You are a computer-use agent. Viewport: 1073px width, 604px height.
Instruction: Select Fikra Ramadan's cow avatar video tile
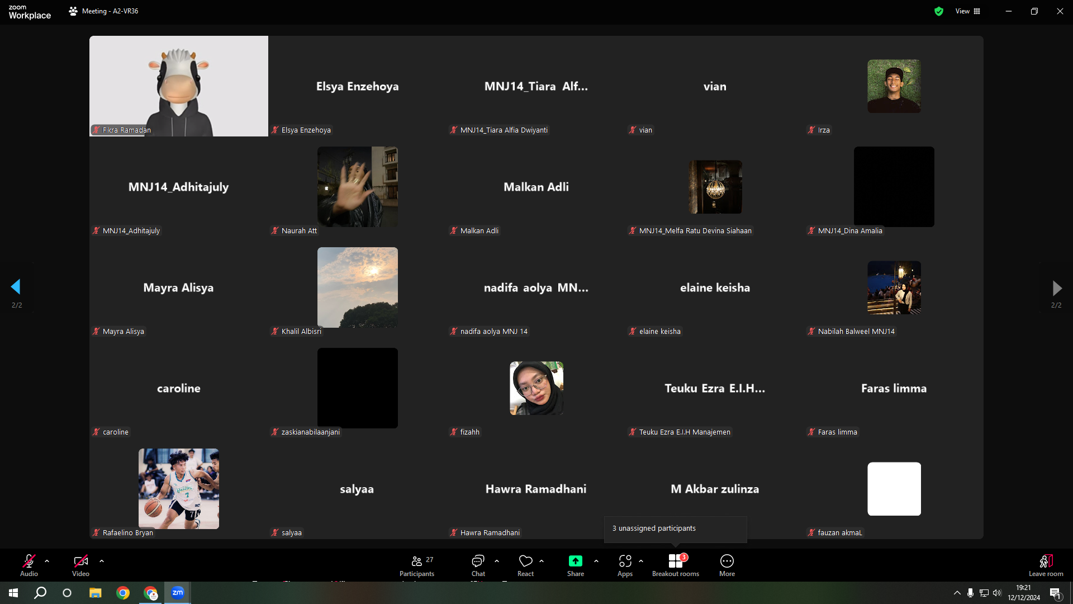point(179,86)
